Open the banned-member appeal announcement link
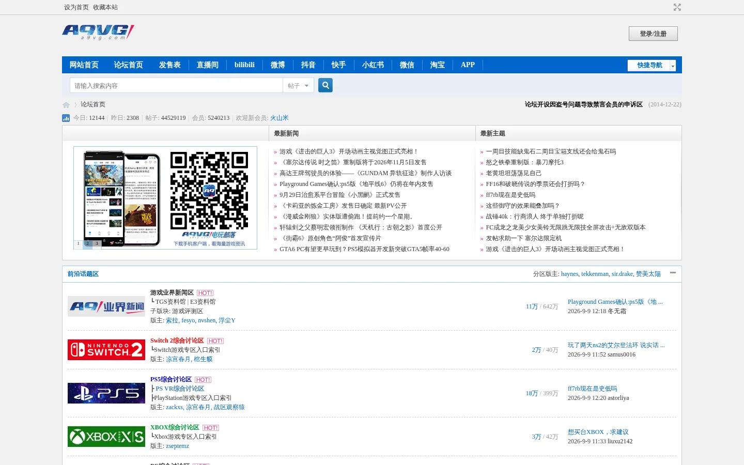Image resolution: width=744 pixels, height=465 pixels. tap(584, 104)
